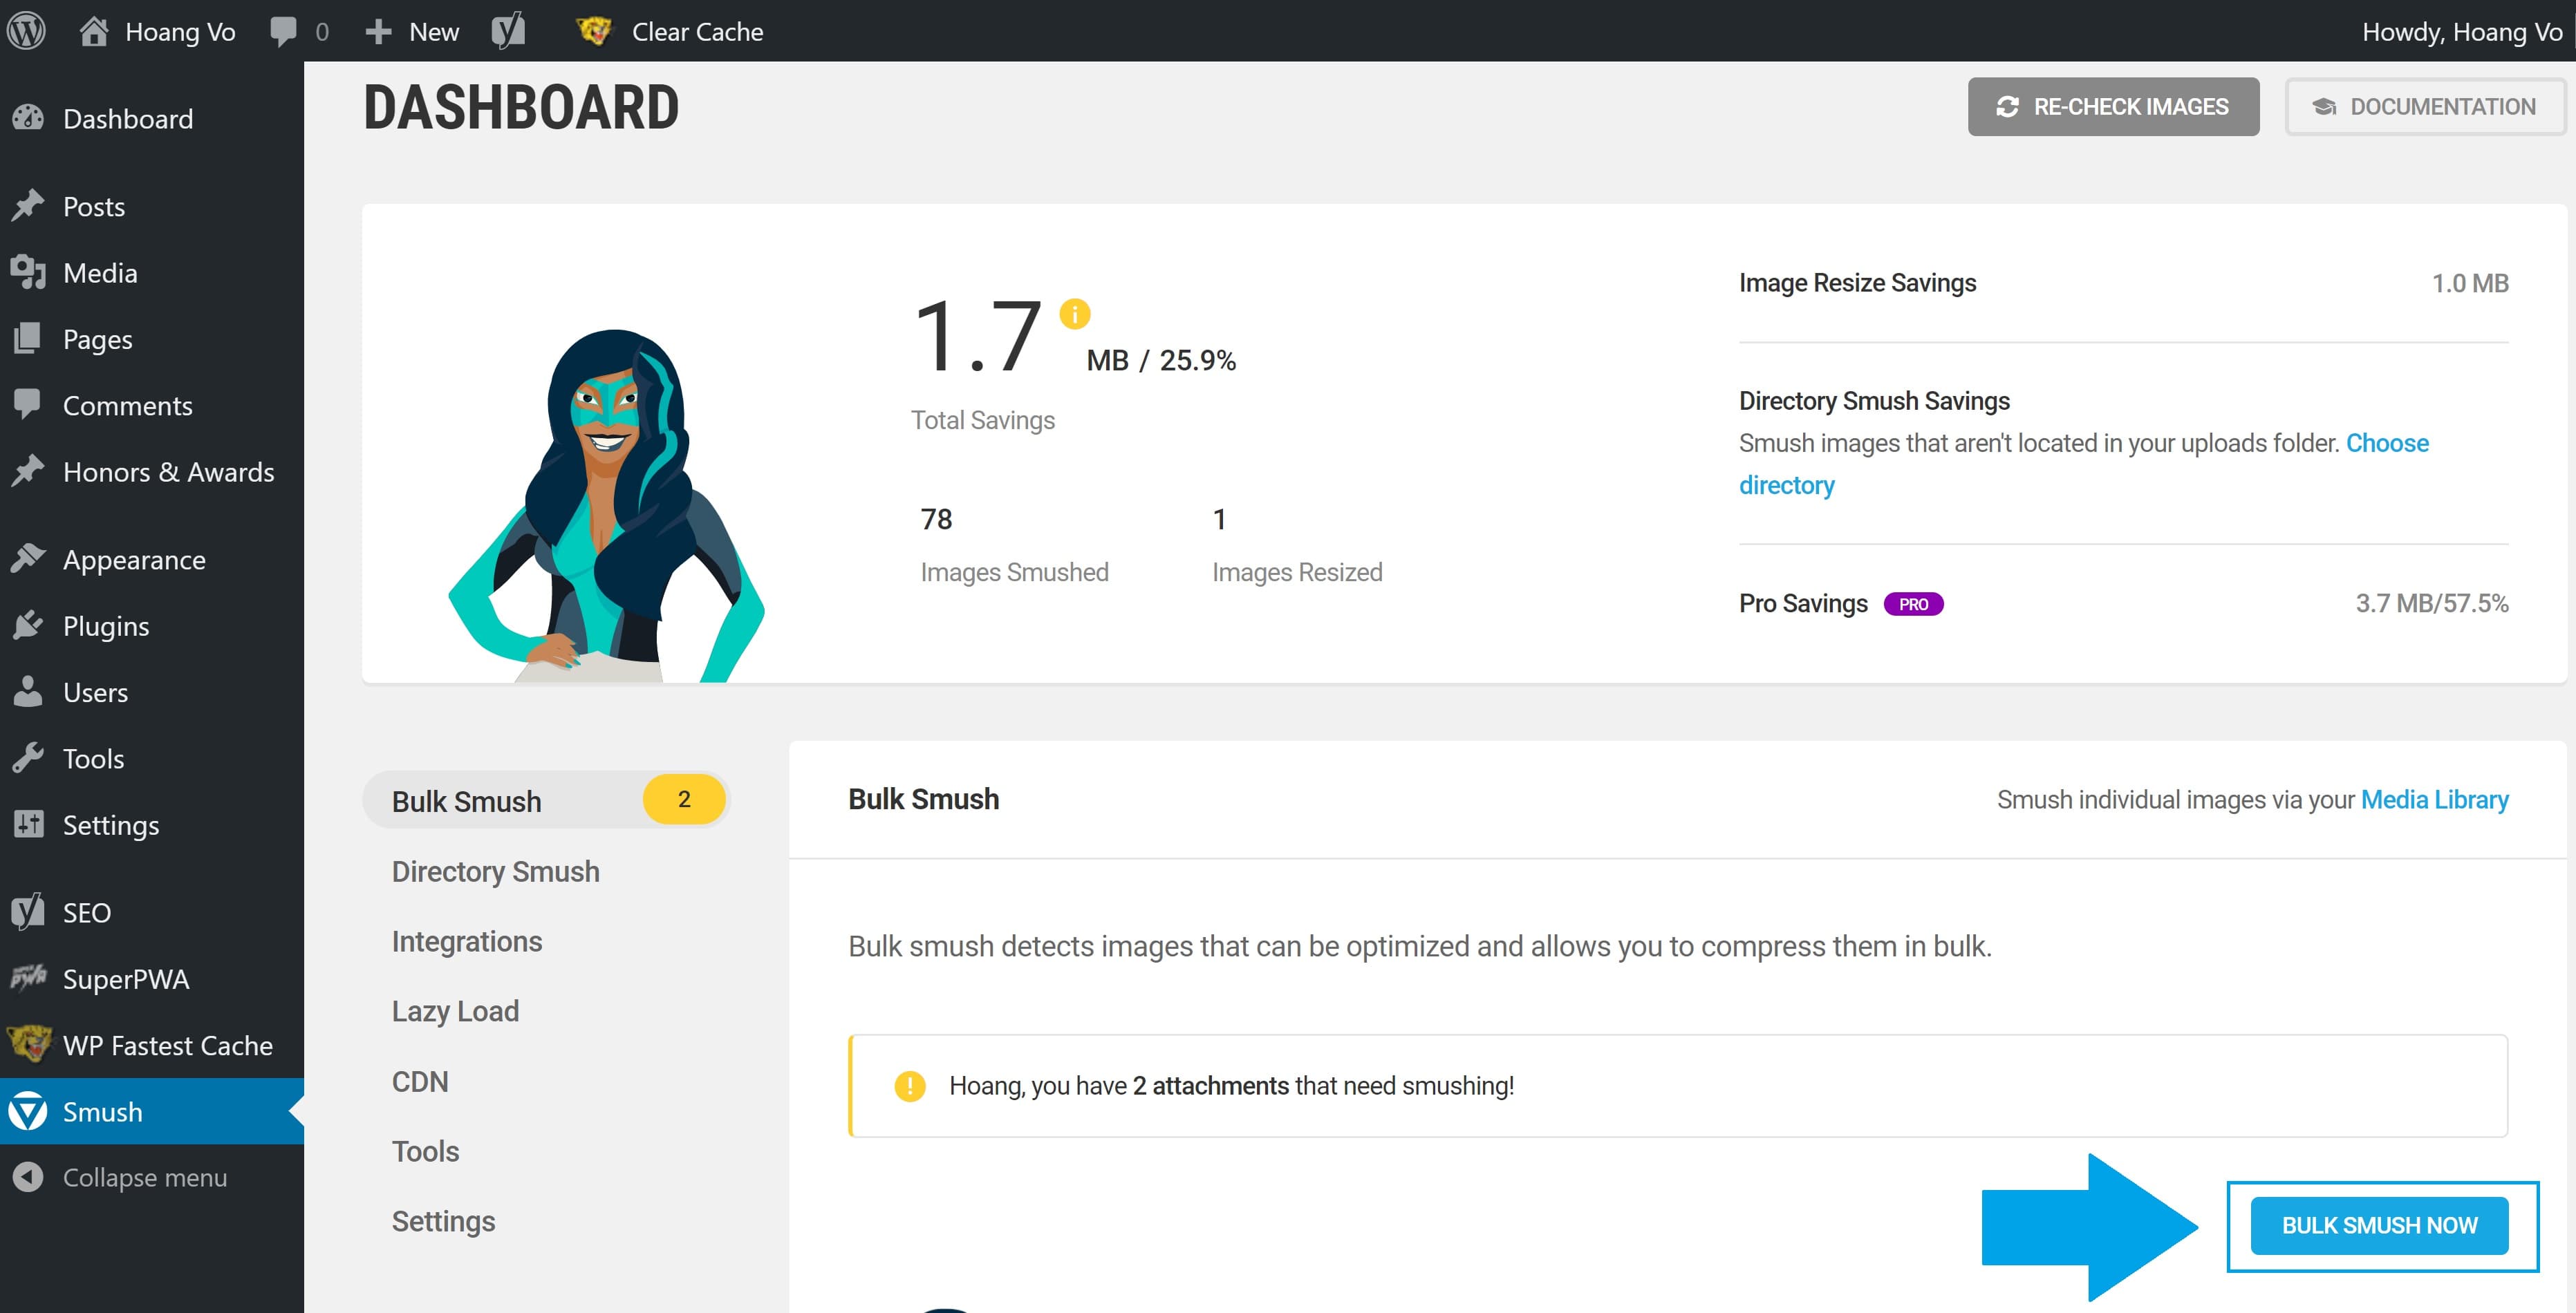Open the CDN tab
Screen dimensions: 2576x1313
[420, 1081]
